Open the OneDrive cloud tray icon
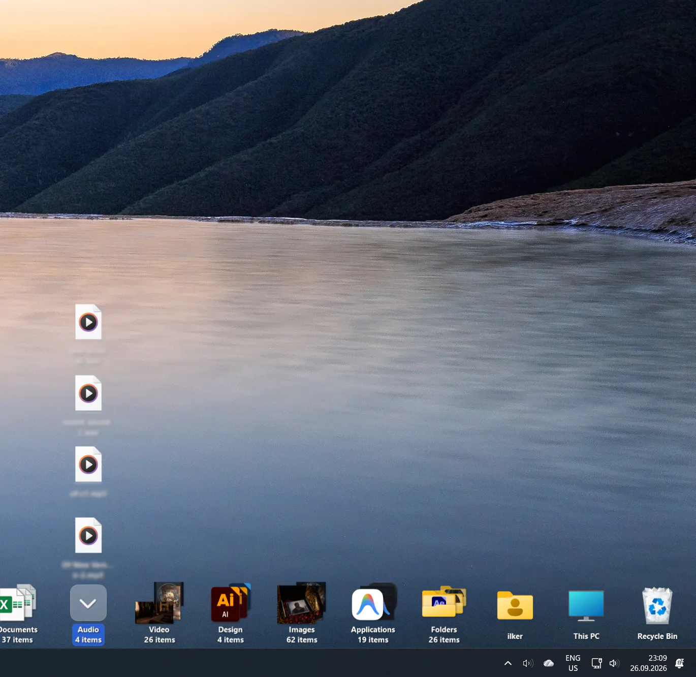The image size is (696, 677). [x=549, y=663]
